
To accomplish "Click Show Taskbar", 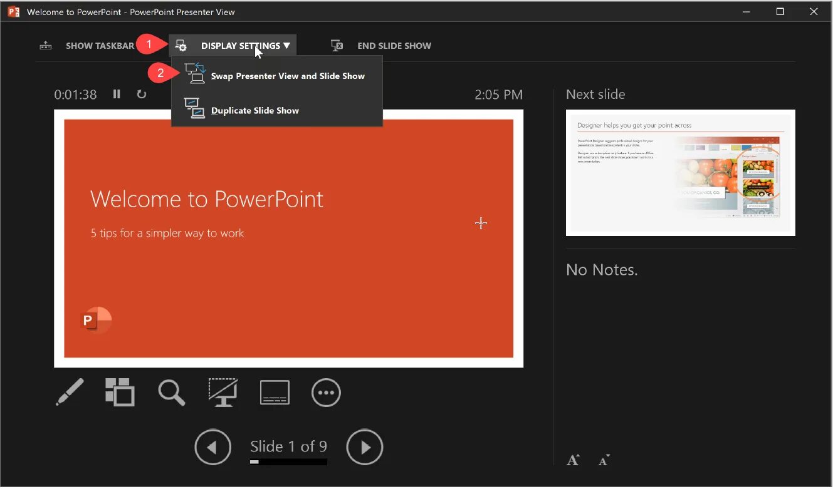I will [87, 46].
